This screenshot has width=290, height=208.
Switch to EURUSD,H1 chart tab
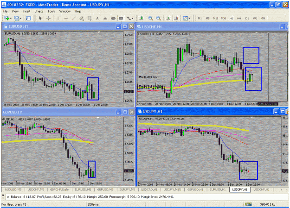(218, 189)
